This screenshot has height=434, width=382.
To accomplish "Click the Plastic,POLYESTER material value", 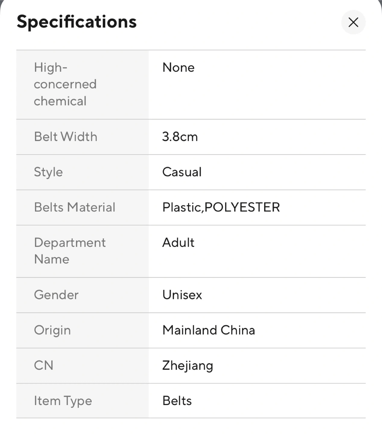I will [x=221, y=207].
